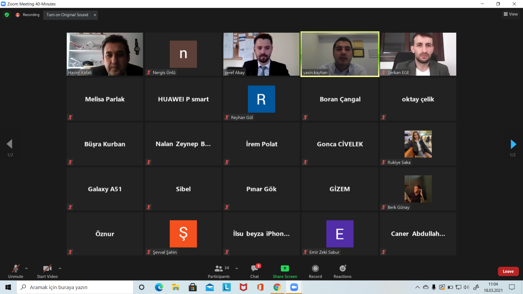
Task: Click İrem Polat participant name
Action: click(261, 144)
